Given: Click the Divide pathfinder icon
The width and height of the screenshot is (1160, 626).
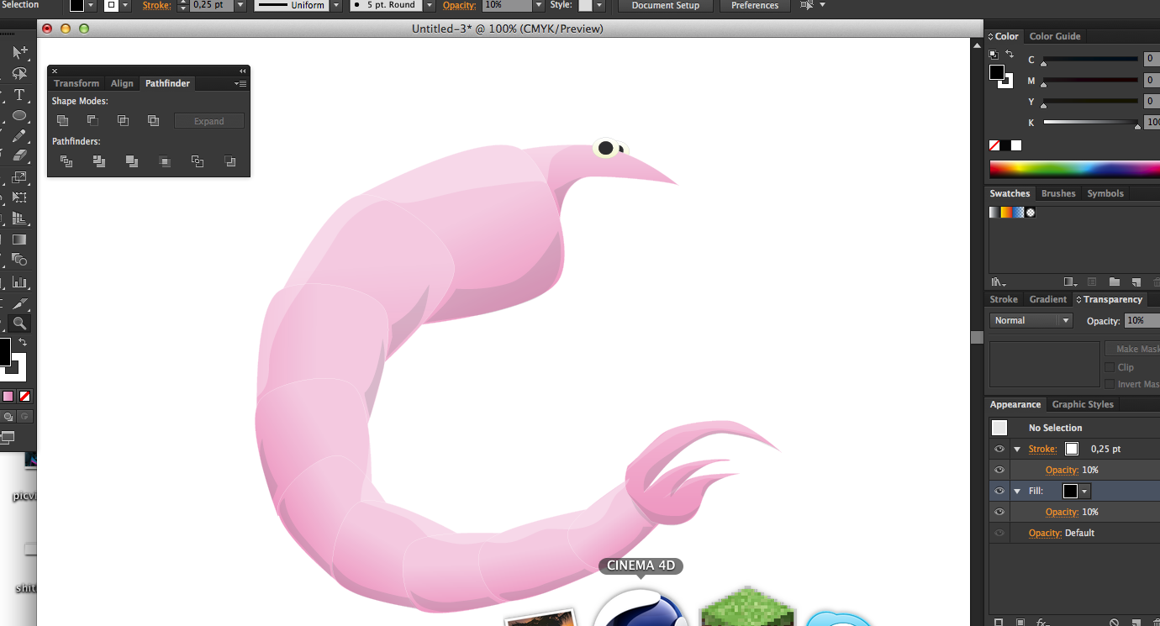Looking at the screenshot, I should pyautogui.click(x=66, y=161).
